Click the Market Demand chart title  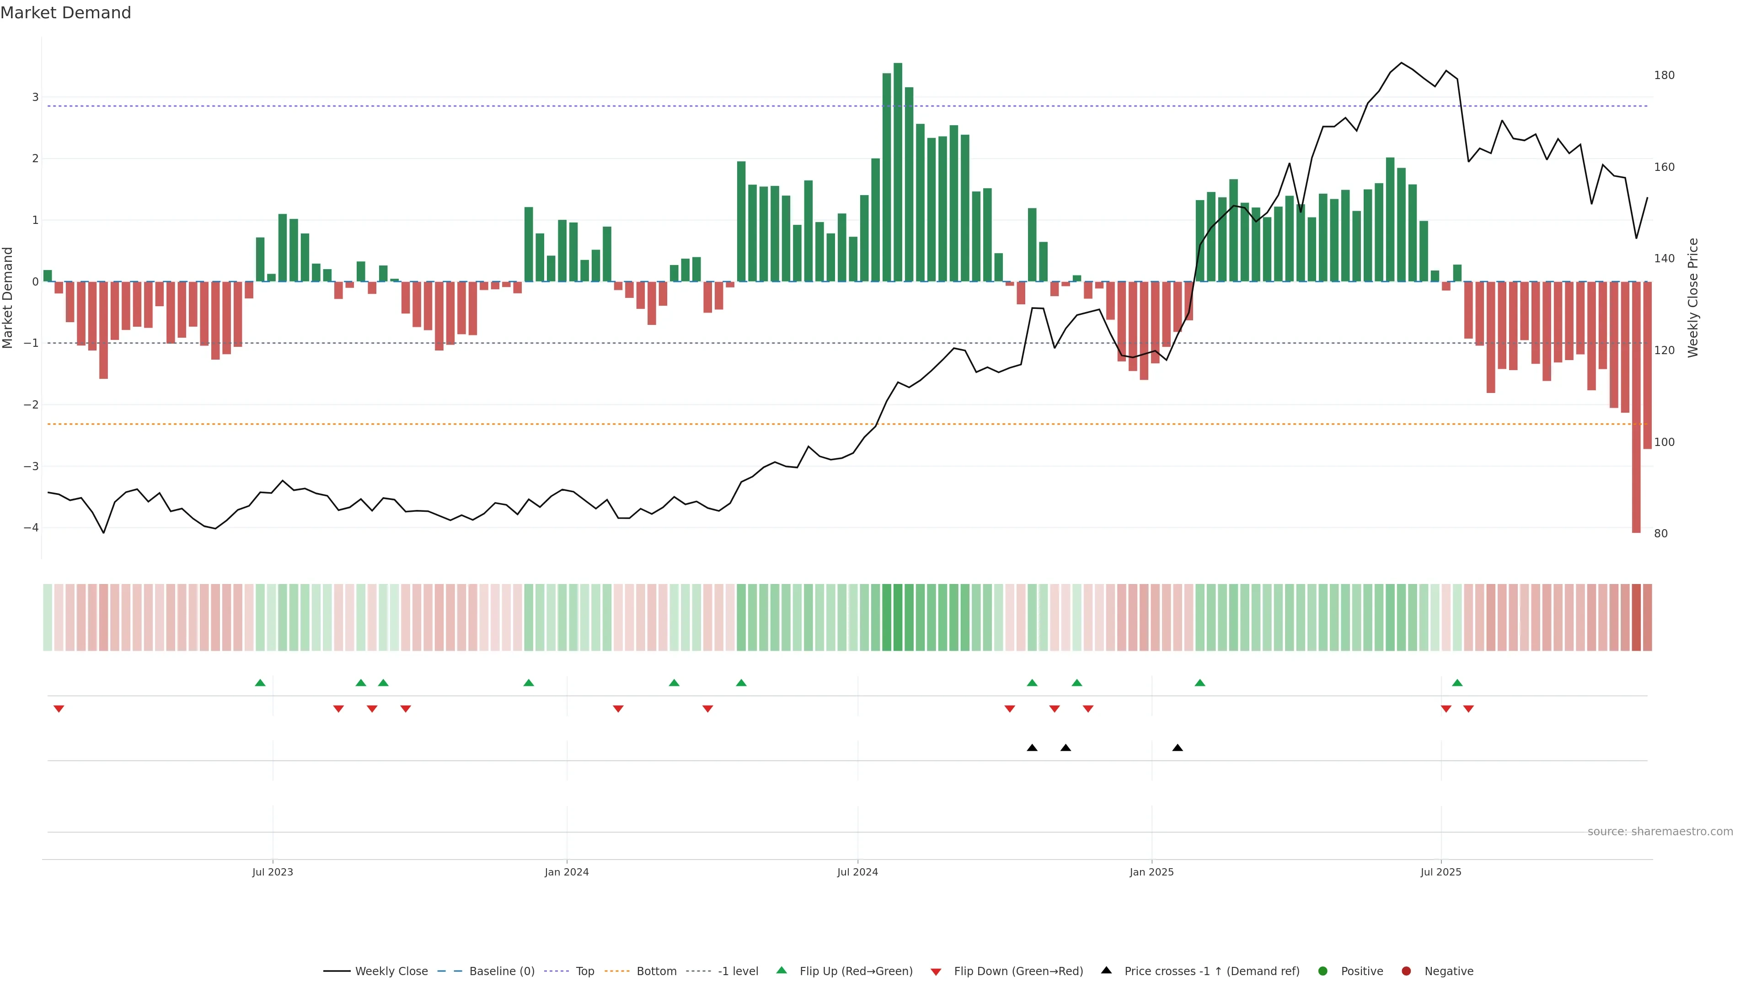click(x=65, y=13)
